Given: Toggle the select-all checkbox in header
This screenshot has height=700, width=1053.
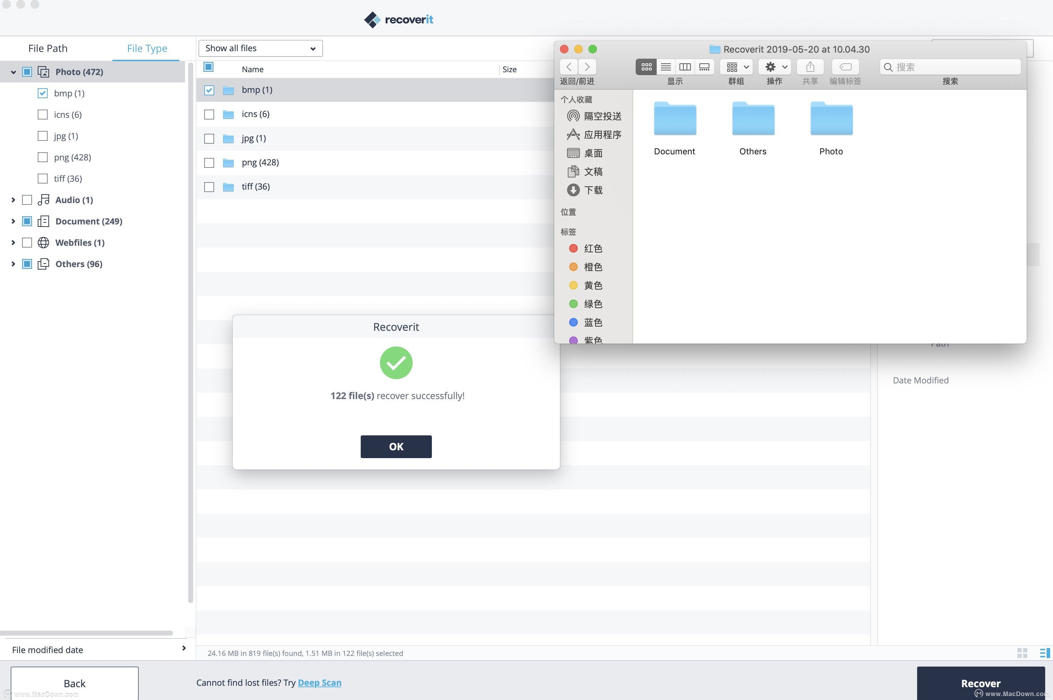Looking at the screenshot, I should tap(208, 67).
